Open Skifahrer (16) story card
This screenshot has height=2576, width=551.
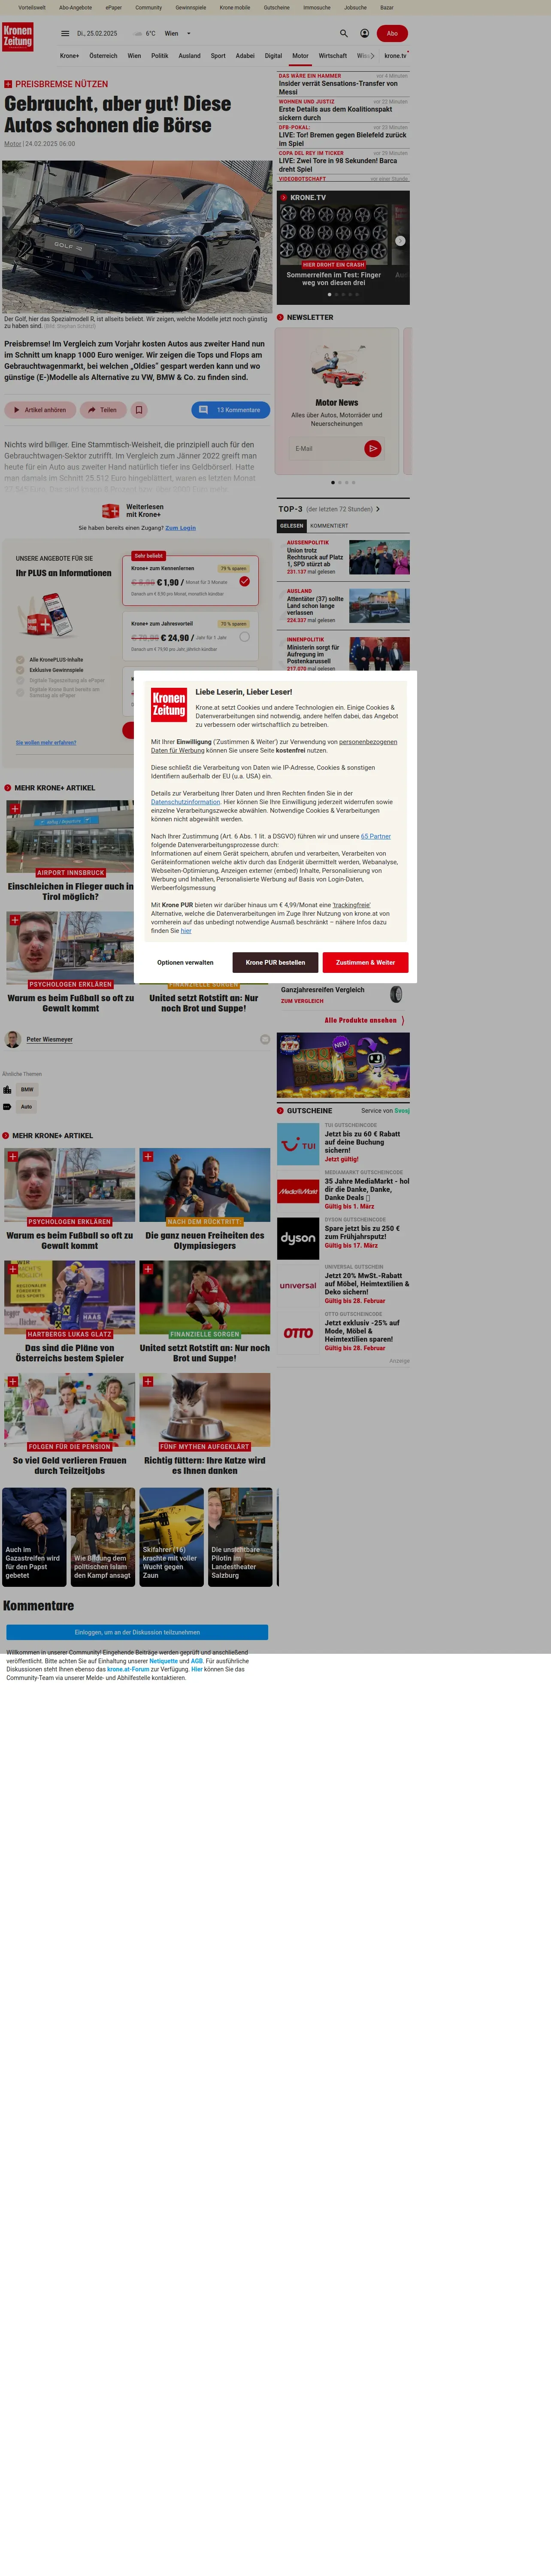pos(171,1537)
